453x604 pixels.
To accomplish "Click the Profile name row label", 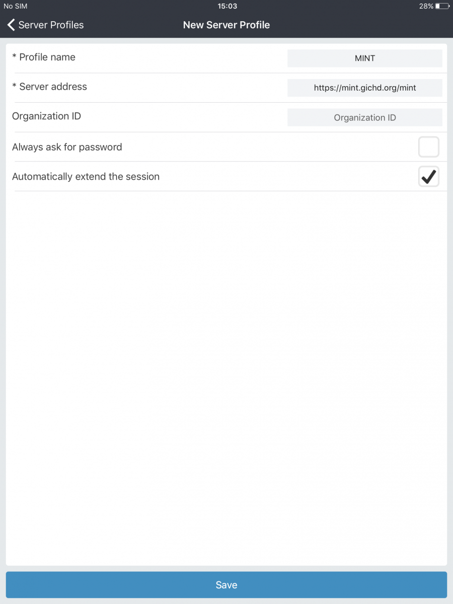I will click(x=47, y=57).
